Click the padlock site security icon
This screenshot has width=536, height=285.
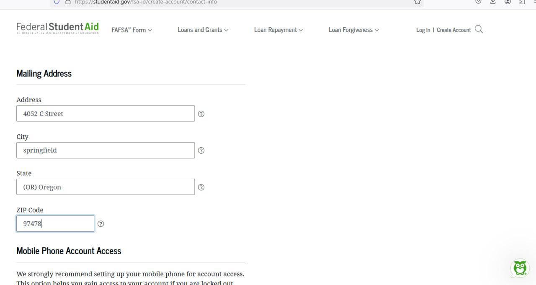(68, 2)
